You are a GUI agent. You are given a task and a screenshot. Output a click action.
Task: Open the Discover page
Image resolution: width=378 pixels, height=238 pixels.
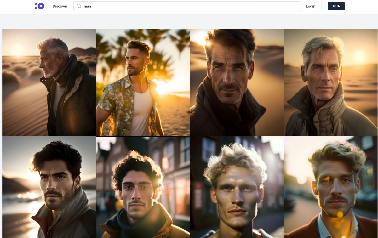pyautogui.click(x=60, y=6)
